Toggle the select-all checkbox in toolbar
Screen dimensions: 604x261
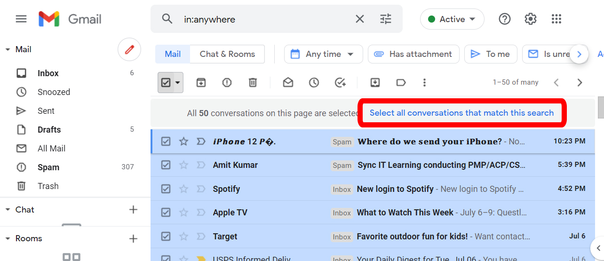[x=166, y=82]
